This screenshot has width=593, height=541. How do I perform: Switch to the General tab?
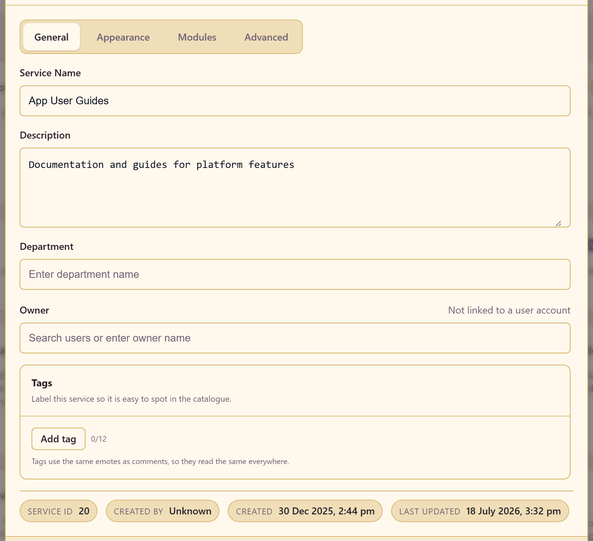click(x=52, y=37)
